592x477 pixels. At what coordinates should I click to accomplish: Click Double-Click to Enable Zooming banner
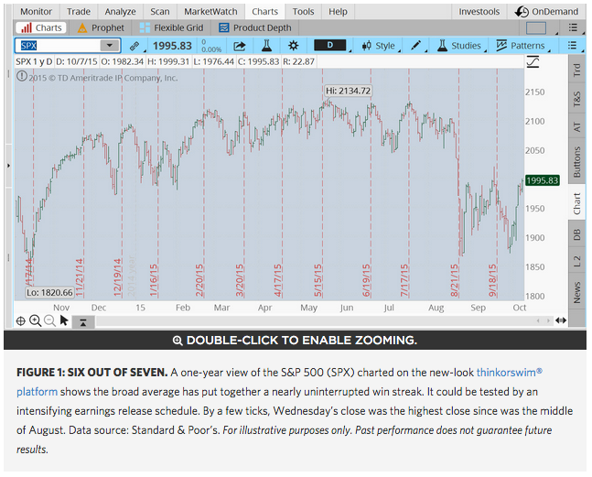coord(295,340)
